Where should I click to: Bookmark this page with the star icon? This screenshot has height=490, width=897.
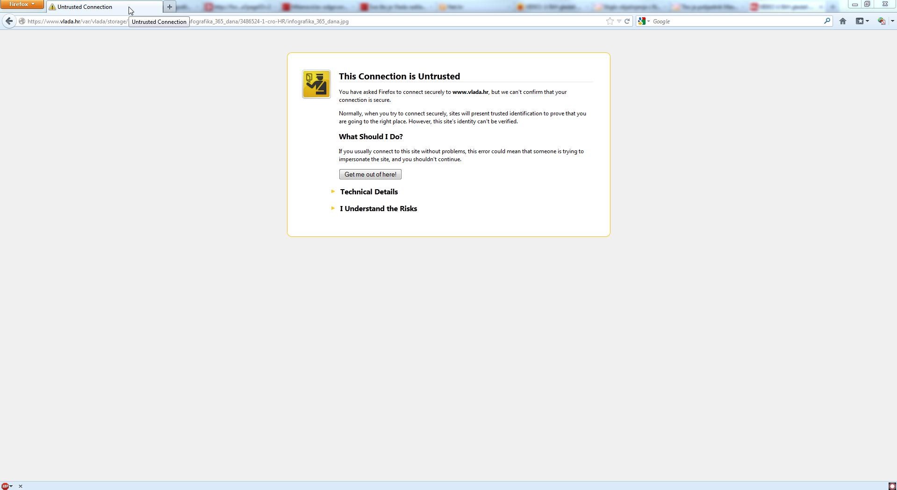(x=610, y=21)
